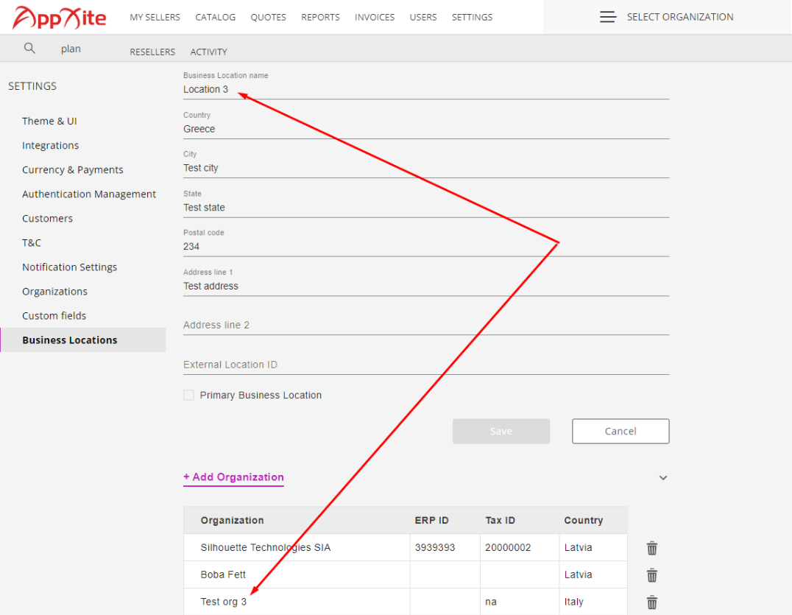Open USERS menu

click(422, 17)
